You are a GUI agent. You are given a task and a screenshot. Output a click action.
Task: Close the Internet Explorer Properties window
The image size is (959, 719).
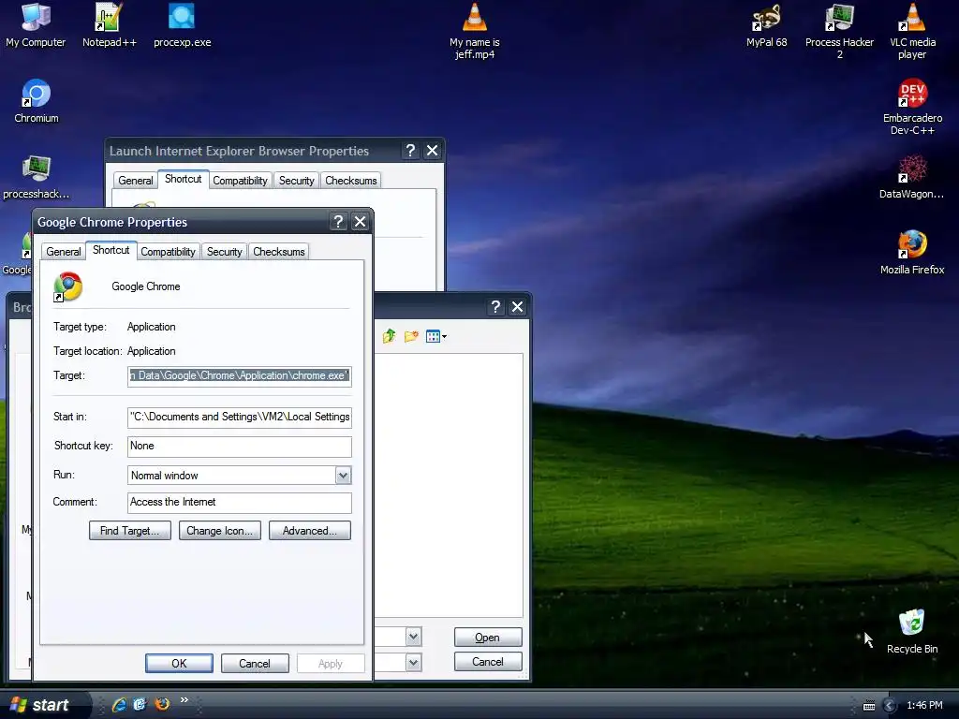point(432,151)
